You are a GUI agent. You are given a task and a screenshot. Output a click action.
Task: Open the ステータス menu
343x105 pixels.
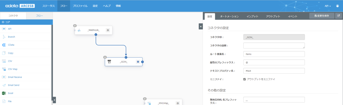(x=48, y=6)
